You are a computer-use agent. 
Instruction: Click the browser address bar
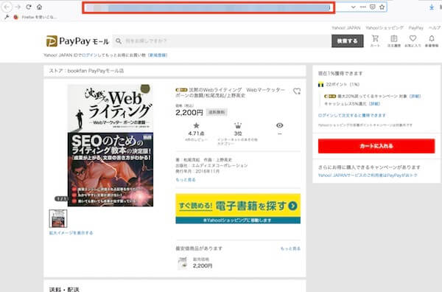pos(208,7)
